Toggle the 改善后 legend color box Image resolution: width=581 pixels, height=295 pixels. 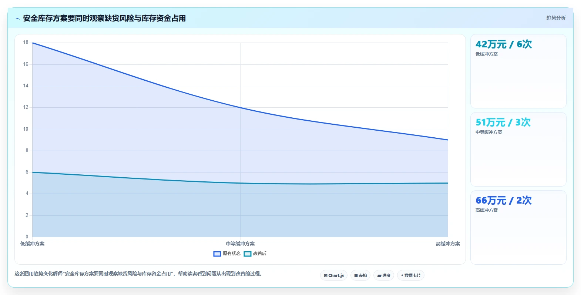[248, 254]
